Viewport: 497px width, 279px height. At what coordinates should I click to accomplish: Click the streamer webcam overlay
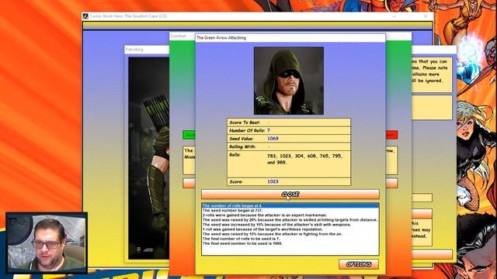(47, 243)
